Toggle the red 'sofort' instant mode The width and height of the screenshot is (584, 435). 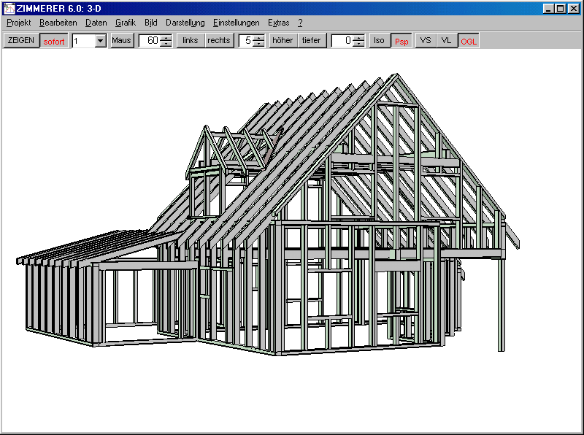(54, 42)
